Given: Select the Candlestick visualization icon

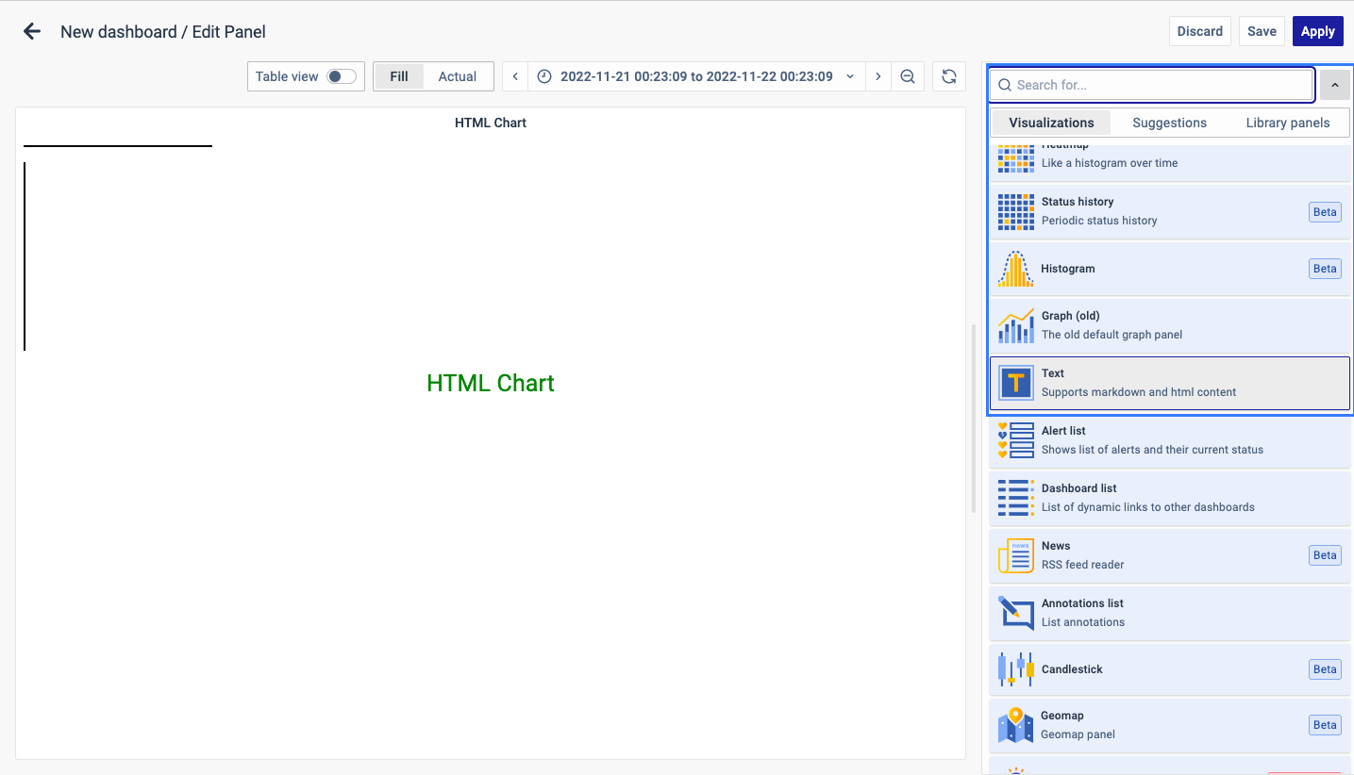Looking at the screenshot, I should [x=1015, y=669].
